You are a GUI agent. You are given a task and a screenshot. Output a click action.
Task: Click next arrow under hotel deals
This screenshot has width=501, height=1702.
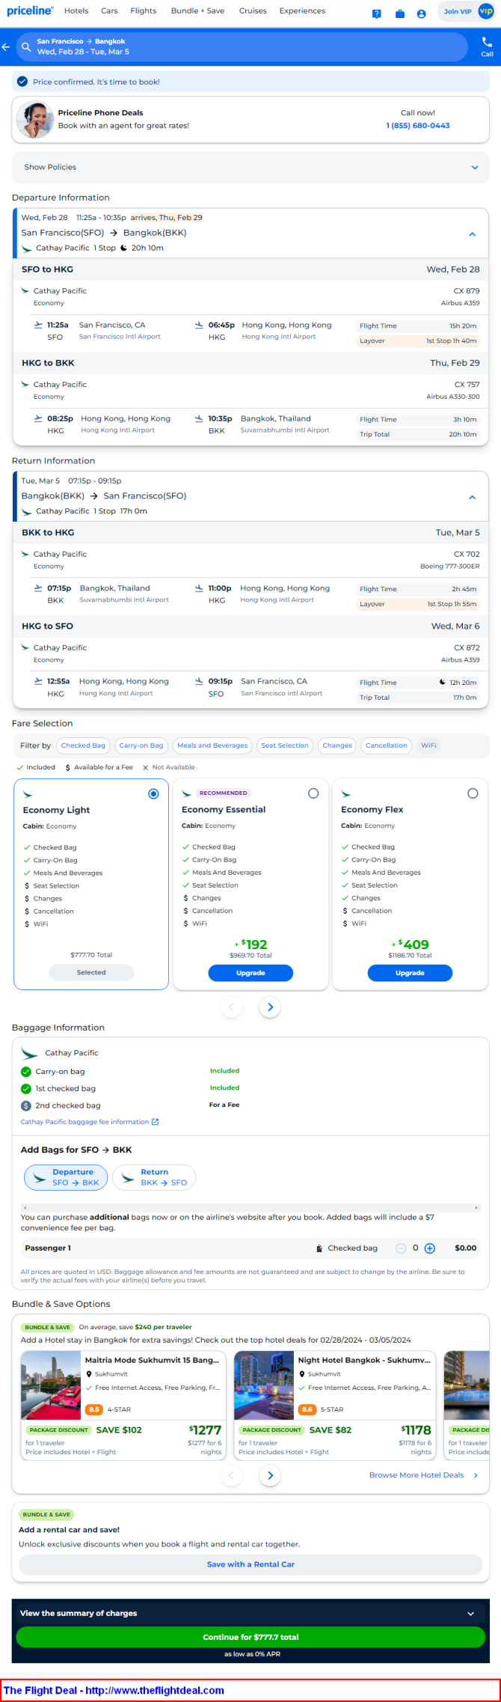[x=270, y=1475]
